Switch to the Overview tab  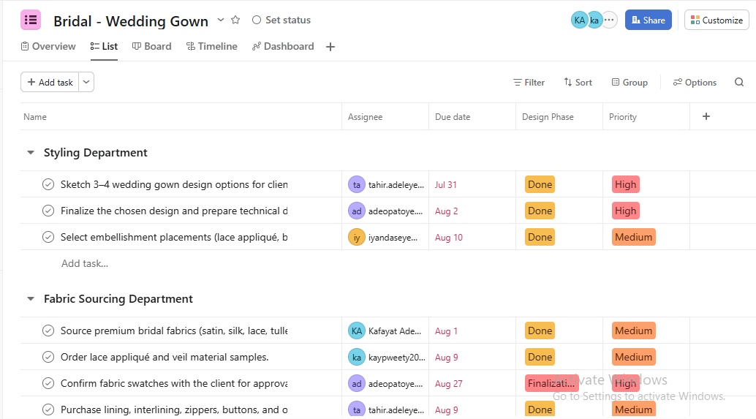pos(48,46)
